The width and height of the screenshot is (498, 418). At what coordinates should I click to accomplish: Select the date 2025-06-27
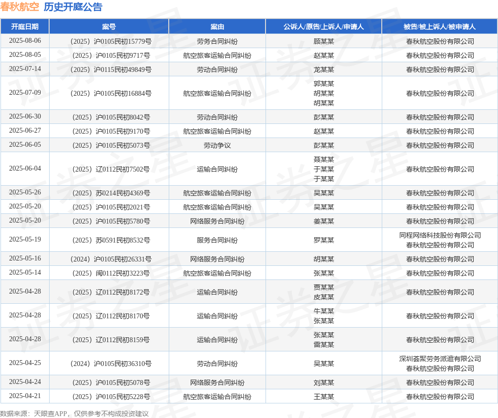25,130
